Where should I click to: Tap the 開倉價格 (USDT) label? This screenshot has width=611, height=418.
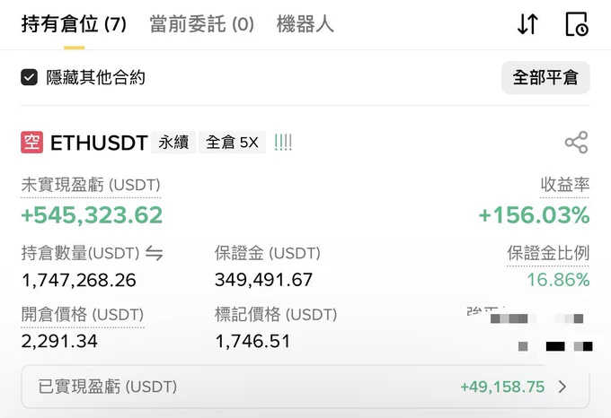pyautogui.click(x=83, y=315)
